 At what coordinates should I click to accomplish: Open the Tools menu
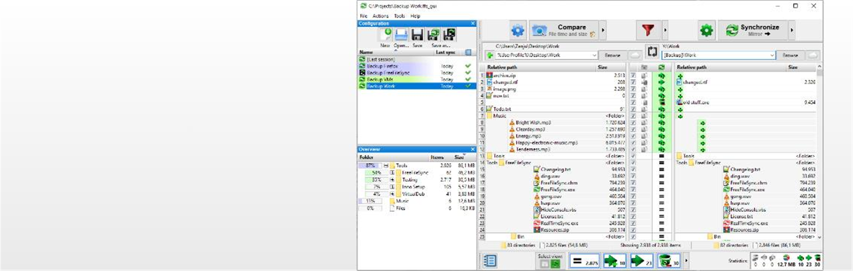click(x=399, y=16)
